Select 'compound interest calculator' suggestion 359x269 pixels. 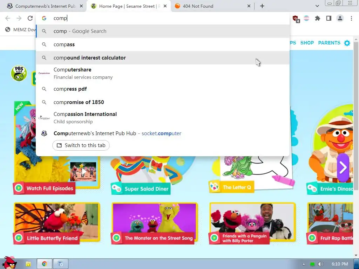coord(163,58)
